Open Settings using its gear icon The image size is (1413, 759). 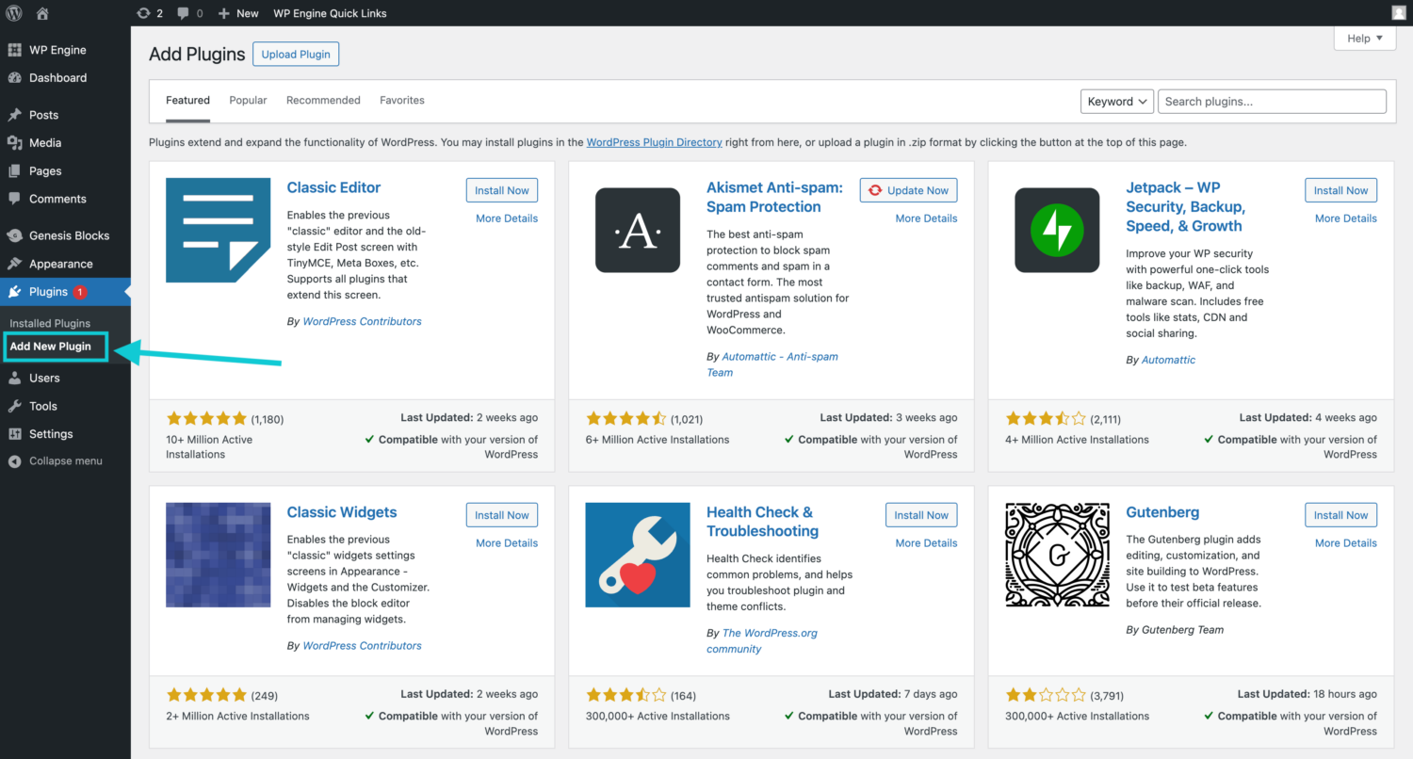[15, 434]
